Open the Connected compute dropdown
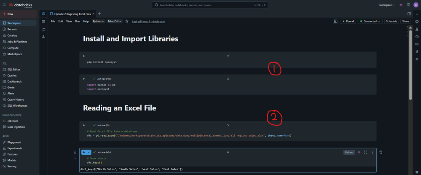 tap(370, 21)
